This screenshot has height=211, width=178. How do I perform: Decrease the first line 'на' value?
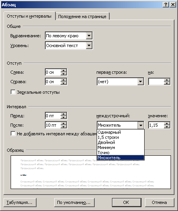click(x=167, y=83)
